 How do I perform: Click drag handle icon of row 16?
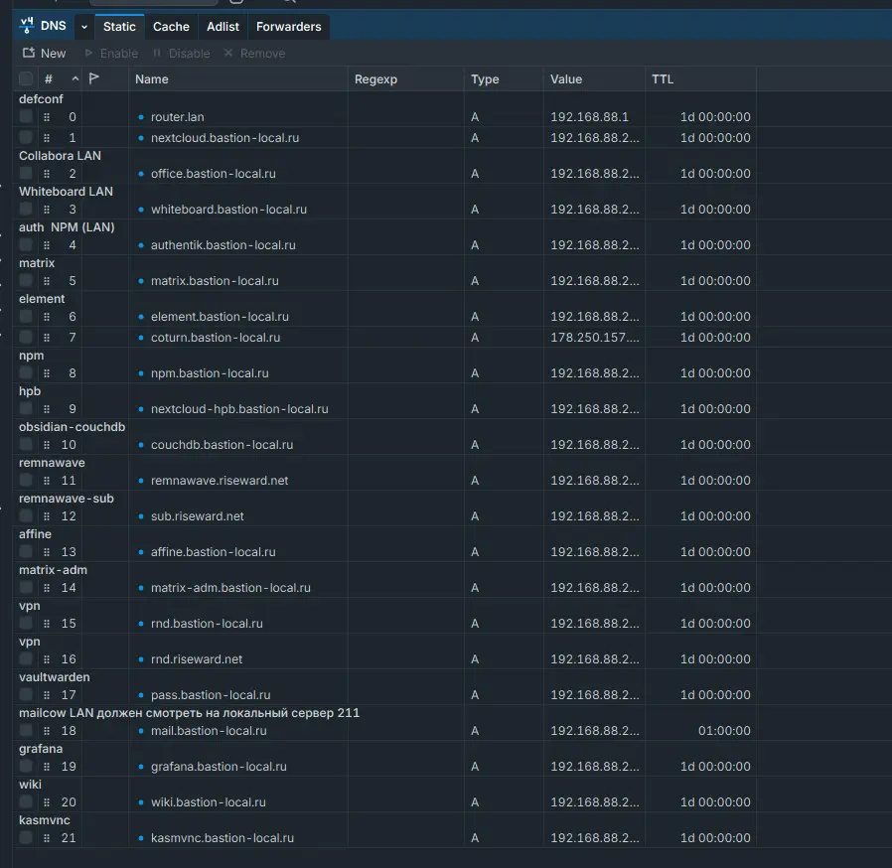(x=47, y=659)
